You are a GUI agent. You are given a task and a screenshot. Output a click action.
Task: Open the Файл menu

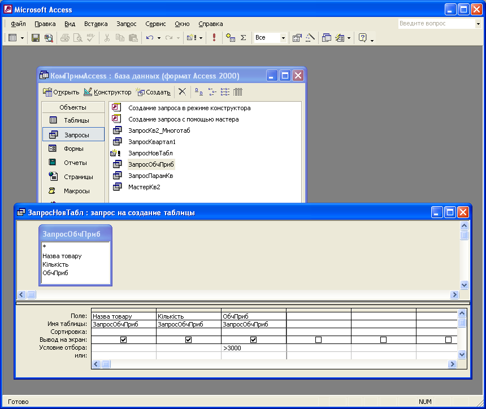[x=18, y=24]
